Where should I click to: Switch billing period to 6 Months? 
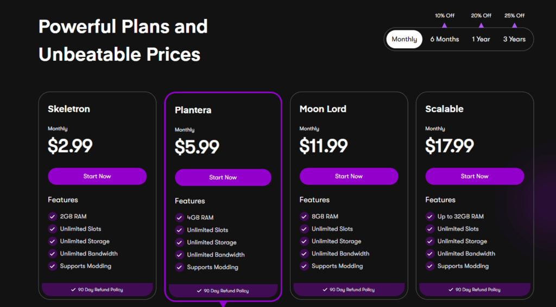click(x=444, y=39)
